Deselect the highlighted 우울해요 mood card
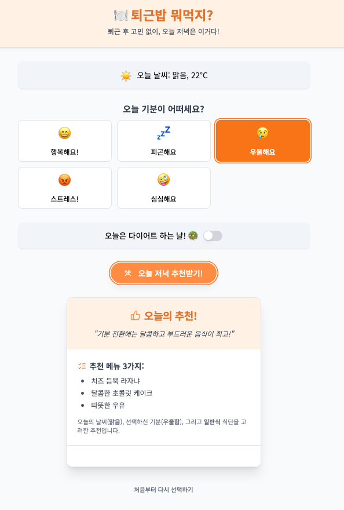Screen dimensions: 344x510 (x=263, y=141)
